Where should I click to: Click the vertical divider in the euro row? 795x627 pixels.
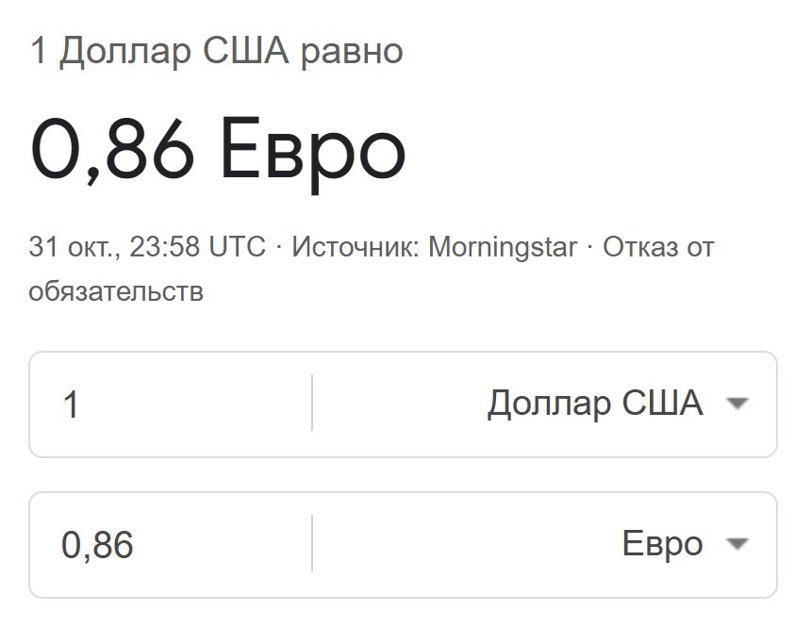point(312,544)
